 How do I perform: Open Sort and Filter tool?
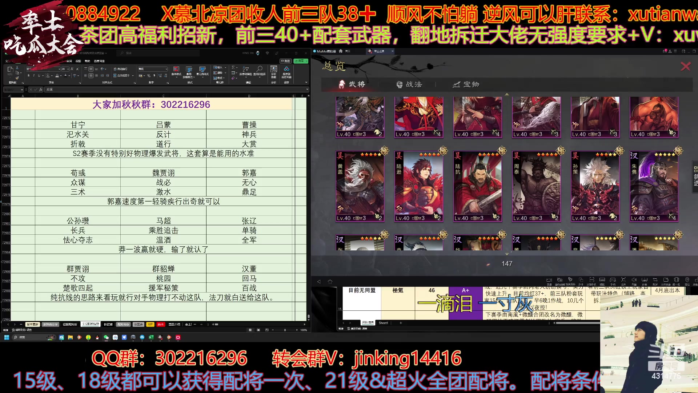(246, 71)
